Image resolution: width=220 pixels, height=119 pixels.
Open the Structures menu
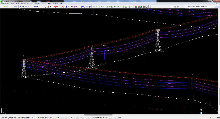point(30,4)
